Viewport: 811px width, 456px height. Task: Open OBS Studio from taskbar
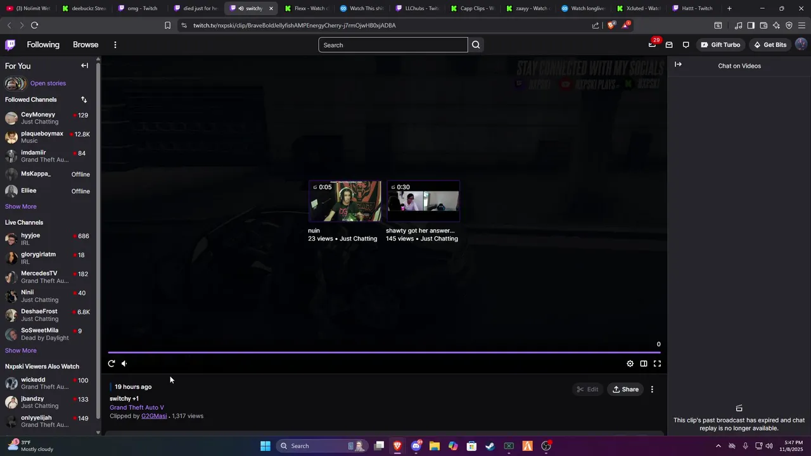[x=546, y=446]
